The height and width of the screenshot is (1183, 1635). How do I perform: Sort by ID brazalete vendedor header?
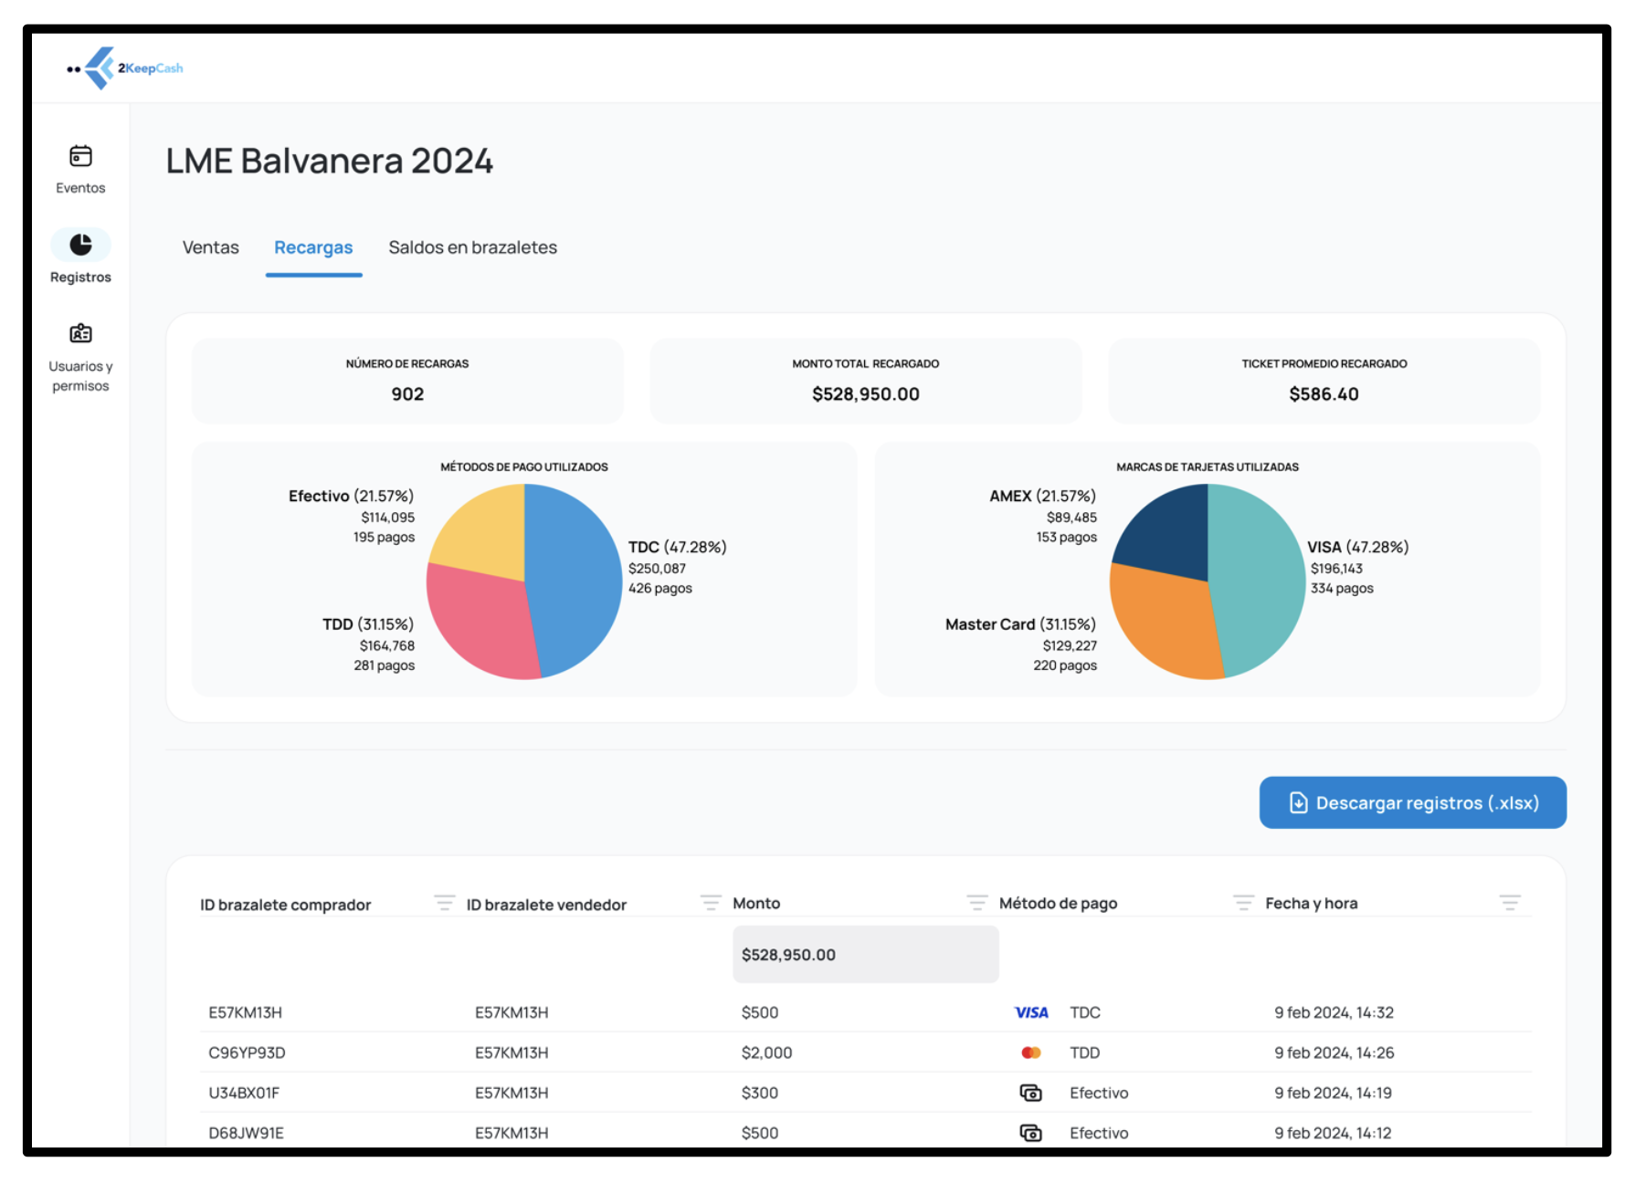pyautogui.click(x=546, y=905)
